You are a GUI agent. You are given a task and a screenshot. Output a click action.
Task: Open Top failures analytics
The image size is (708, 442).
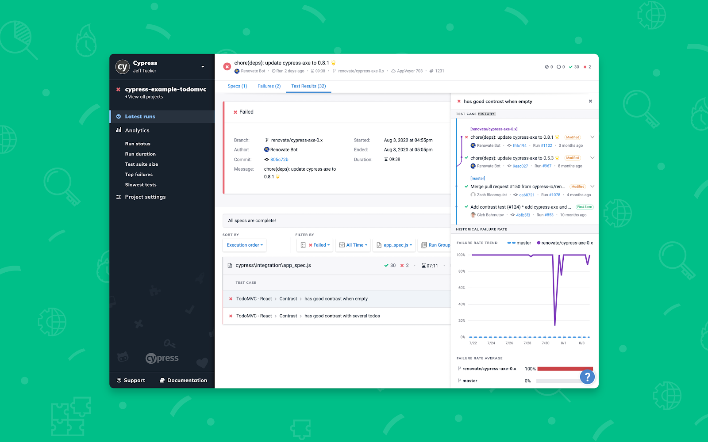pyautogui.click(x=139, y=175)
